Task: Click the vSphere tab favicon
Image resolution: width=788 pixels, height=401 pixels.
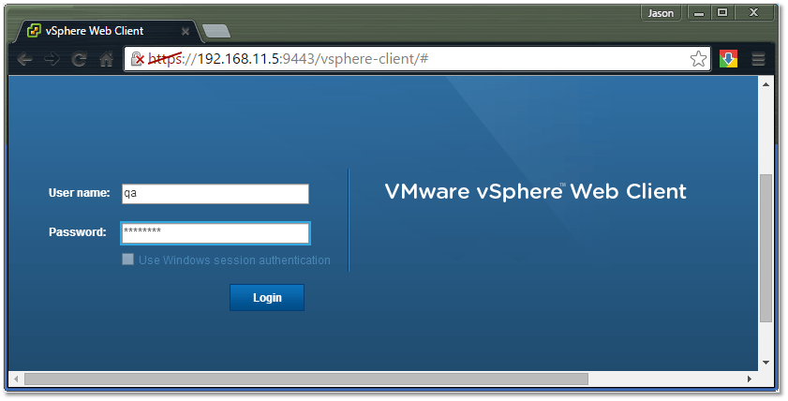Action: pos(34,31)
